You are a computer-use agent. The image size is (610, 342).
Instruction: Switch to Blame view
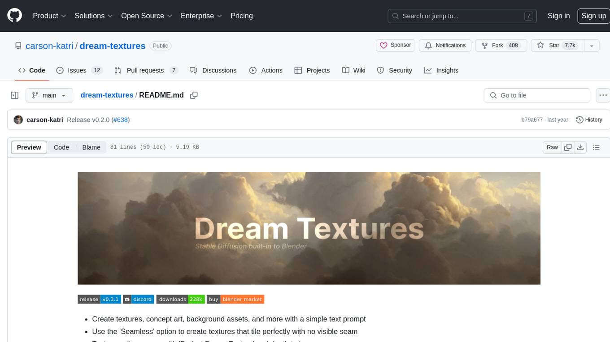point(91,147)
